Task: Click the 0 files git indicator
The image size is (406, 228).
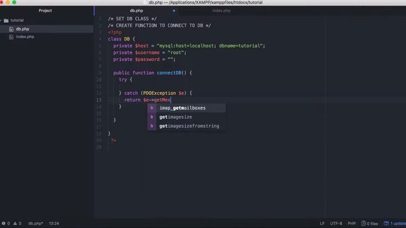Action: (369, 224)
